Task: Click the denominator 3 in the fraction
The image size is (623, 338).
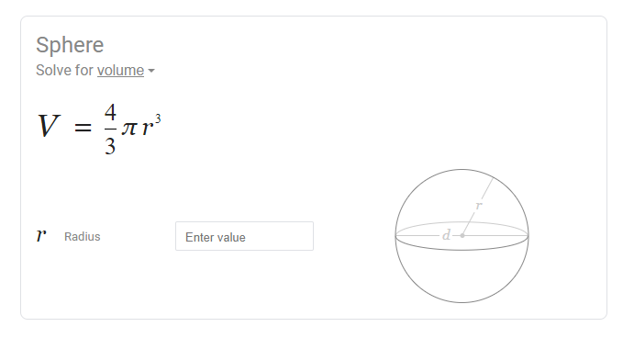Action: click(110, 145)
